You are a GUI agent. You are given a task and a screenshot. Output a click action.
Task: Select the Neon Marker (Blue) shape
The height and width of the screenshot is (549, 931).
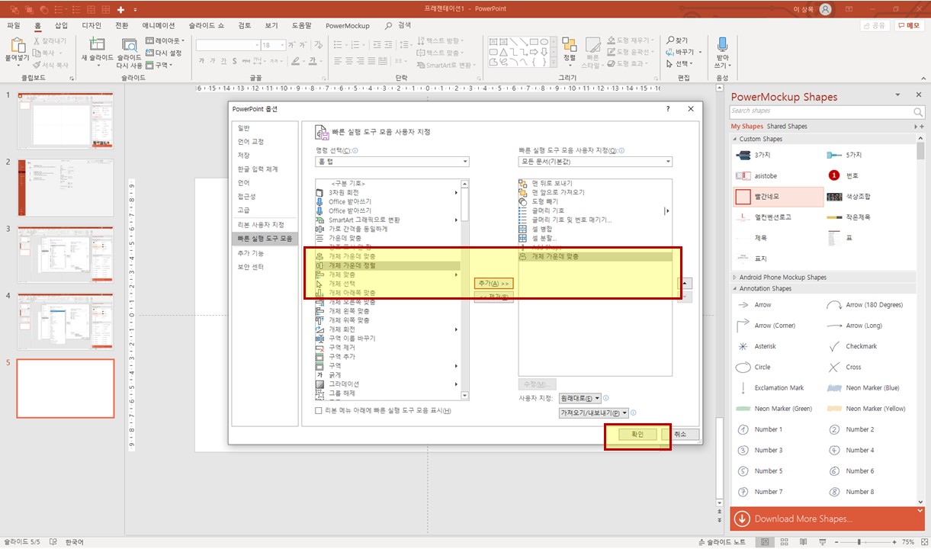point(864,388)
